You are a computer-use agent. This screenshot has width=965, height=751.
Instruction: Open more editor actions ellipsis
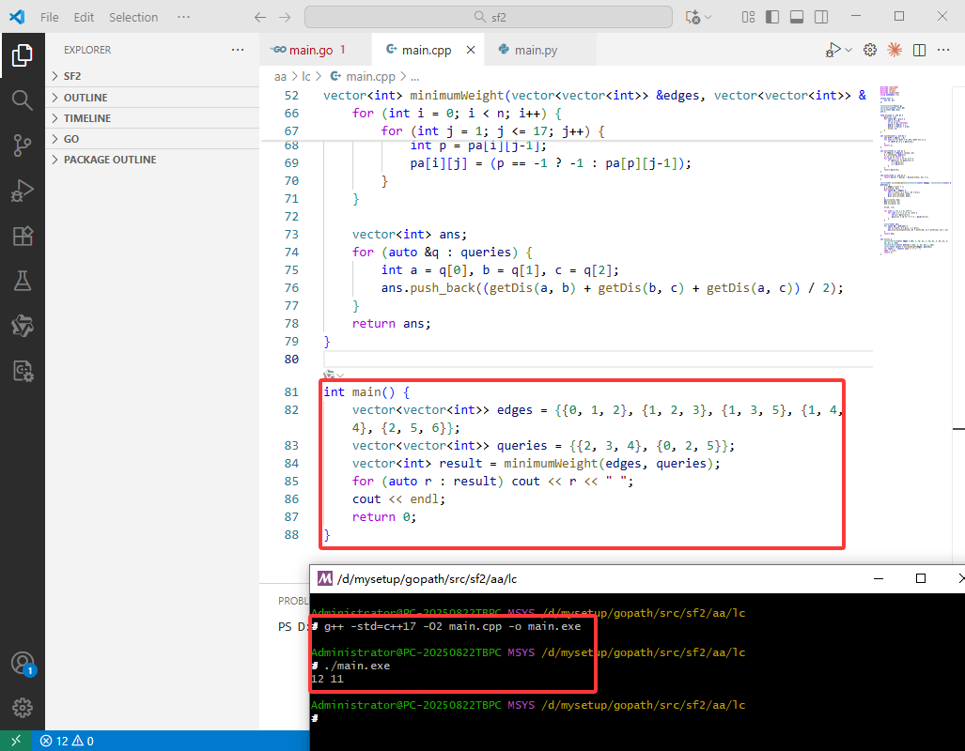click(943, 50)
